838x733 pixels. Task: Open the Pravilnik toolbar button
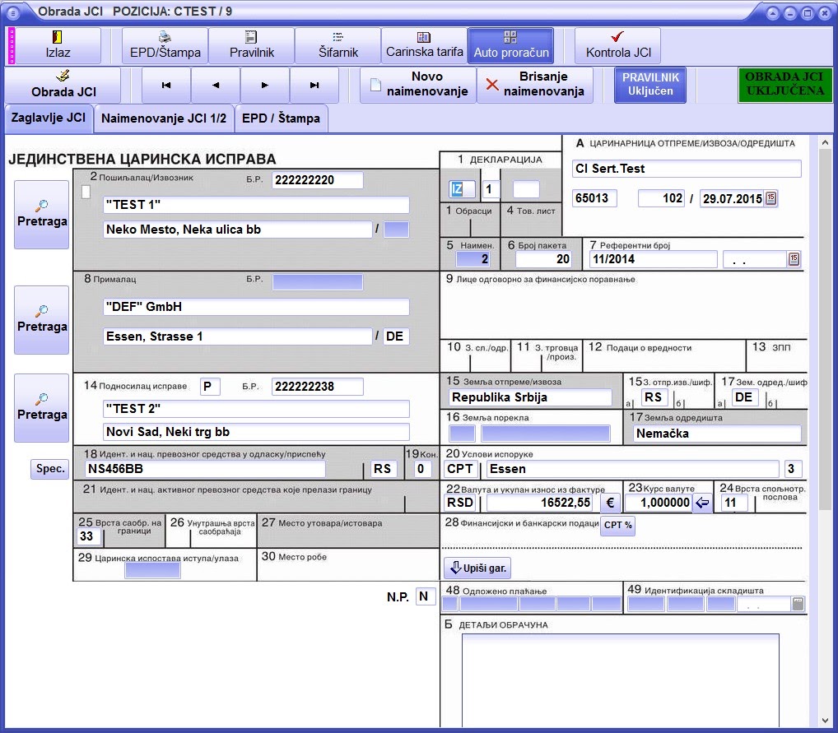251,46
